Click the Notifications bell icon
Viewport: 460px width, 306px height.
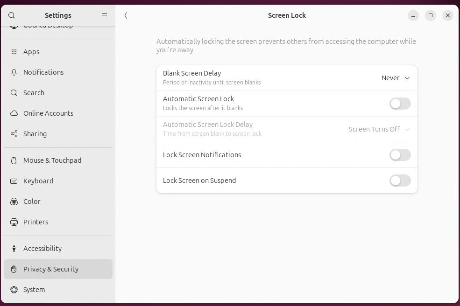[14, 72]
